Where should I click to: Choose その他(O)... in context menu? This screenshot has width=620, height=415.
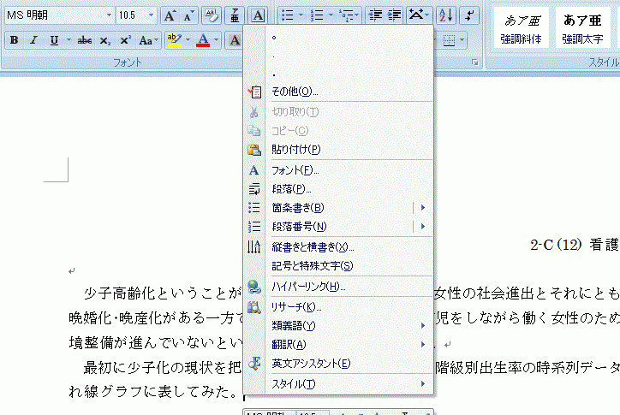(338, 92)
